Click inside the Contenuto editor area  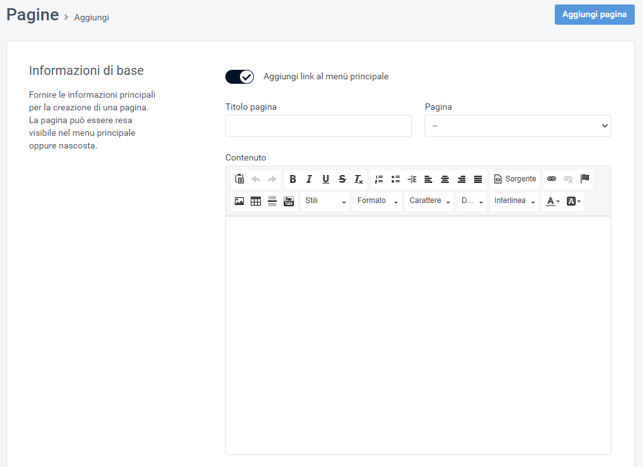click(x=418, y=335)
